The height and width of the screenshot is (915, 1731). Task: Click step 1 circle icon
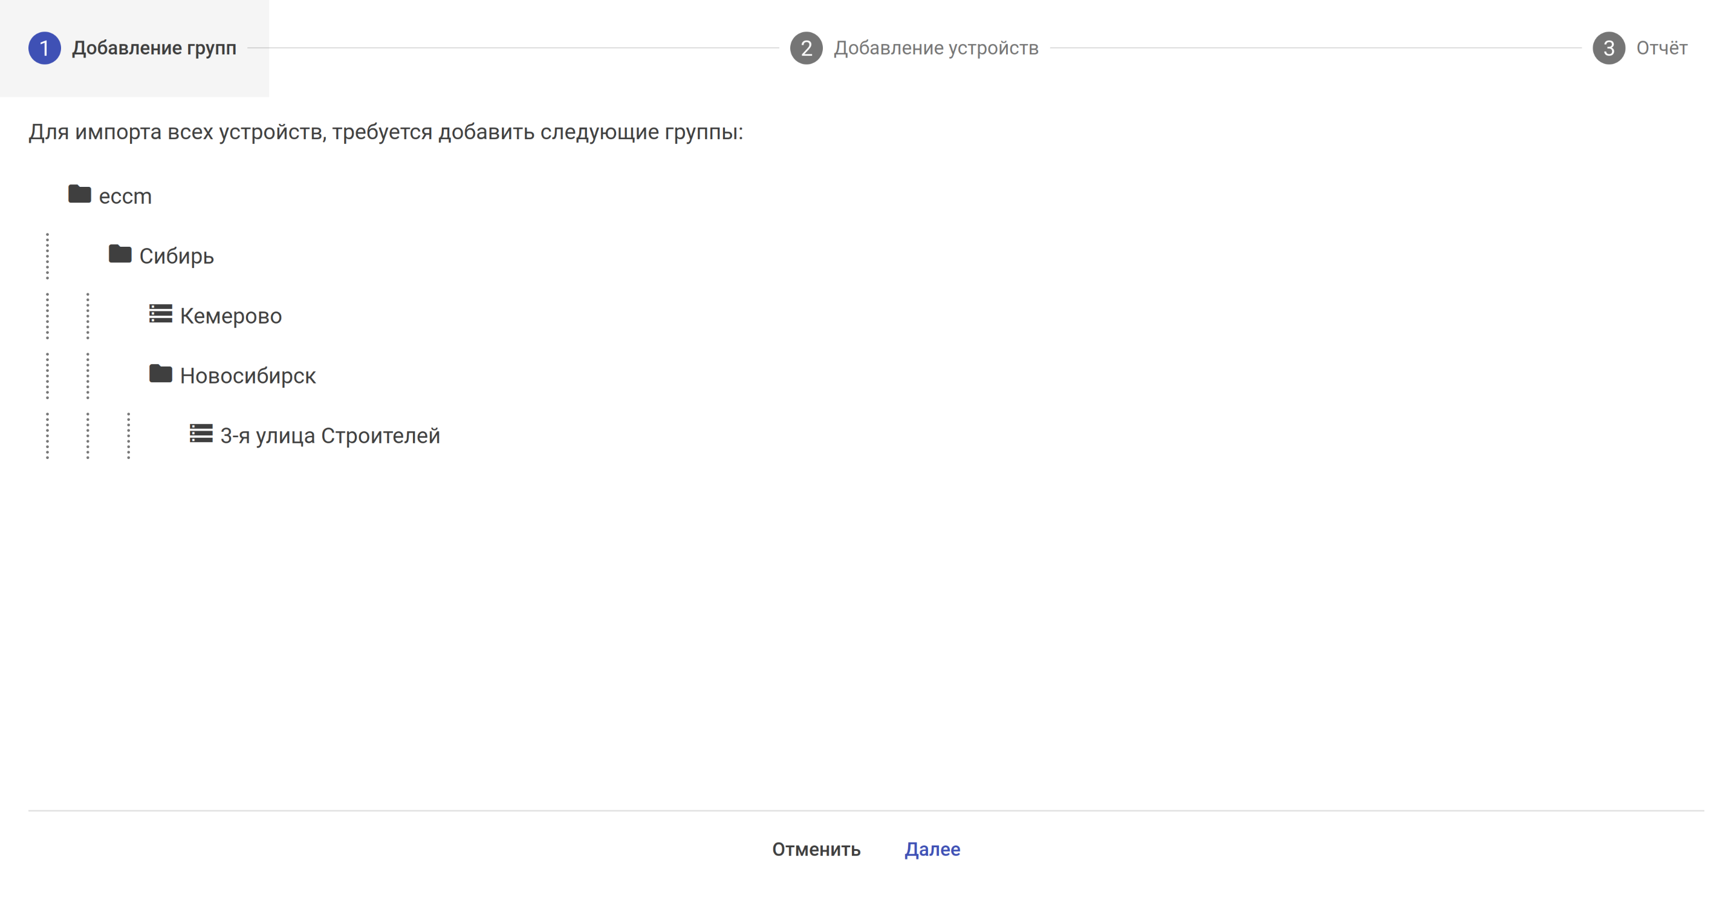(x=44, y=48)
